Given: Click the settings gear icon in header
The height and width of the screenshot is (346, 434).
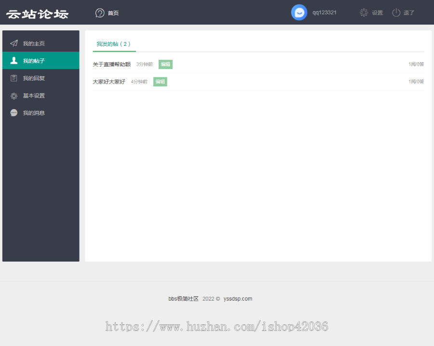Looking at the screenshot, I should pyautogui.click(x=364, y=13).
